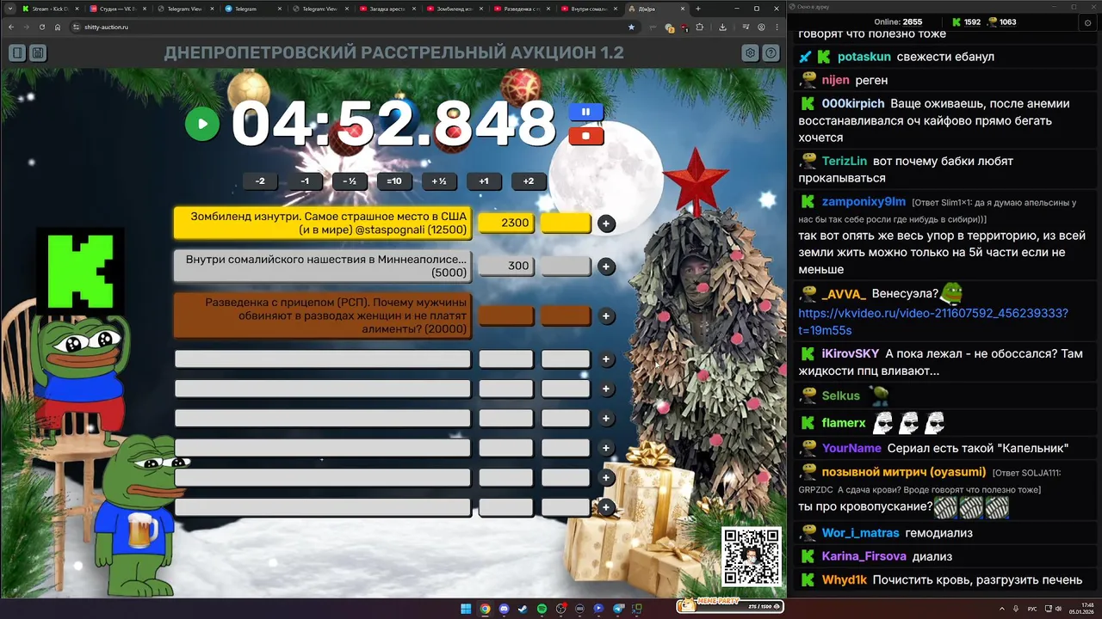Show hidden system tray icons chevron
Screen dimensions: 1102x619
pos(1003,609)
